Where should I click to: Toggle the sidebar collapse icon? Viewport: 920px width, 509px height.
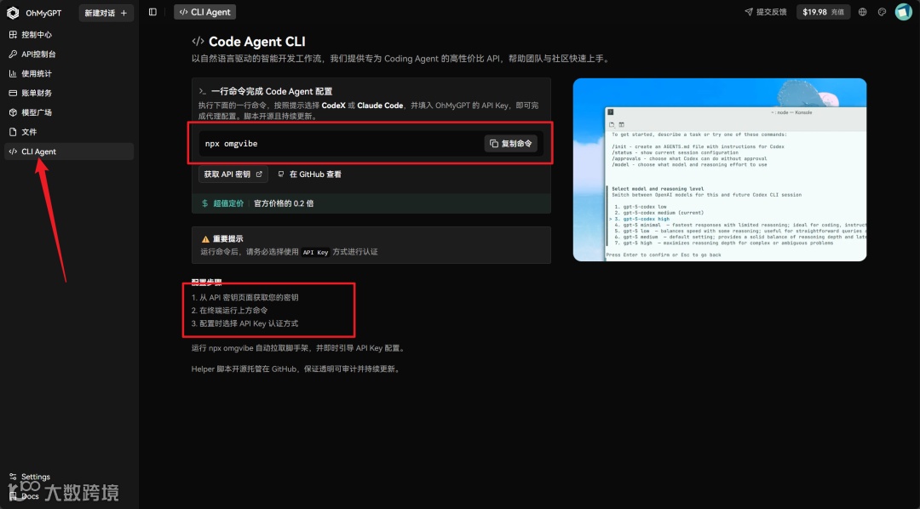pos(152,12)
